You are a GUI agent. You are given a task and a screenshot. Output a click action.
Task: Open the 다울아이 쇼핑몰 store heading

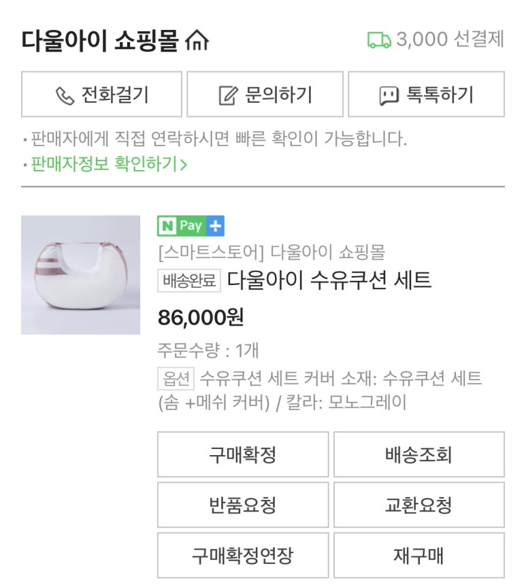[x=101, y=41]
